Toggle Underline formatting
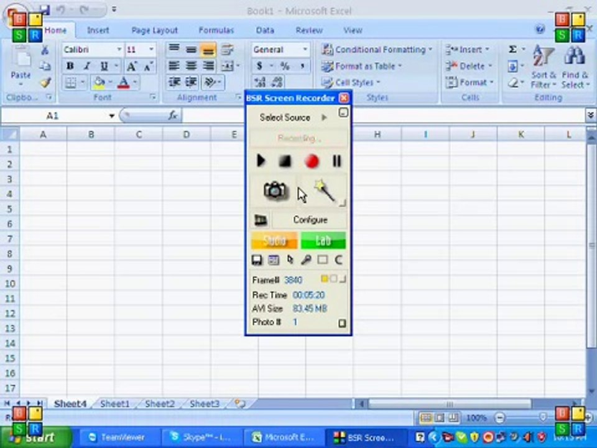This screenshot has height=448, width=597. 104,66
